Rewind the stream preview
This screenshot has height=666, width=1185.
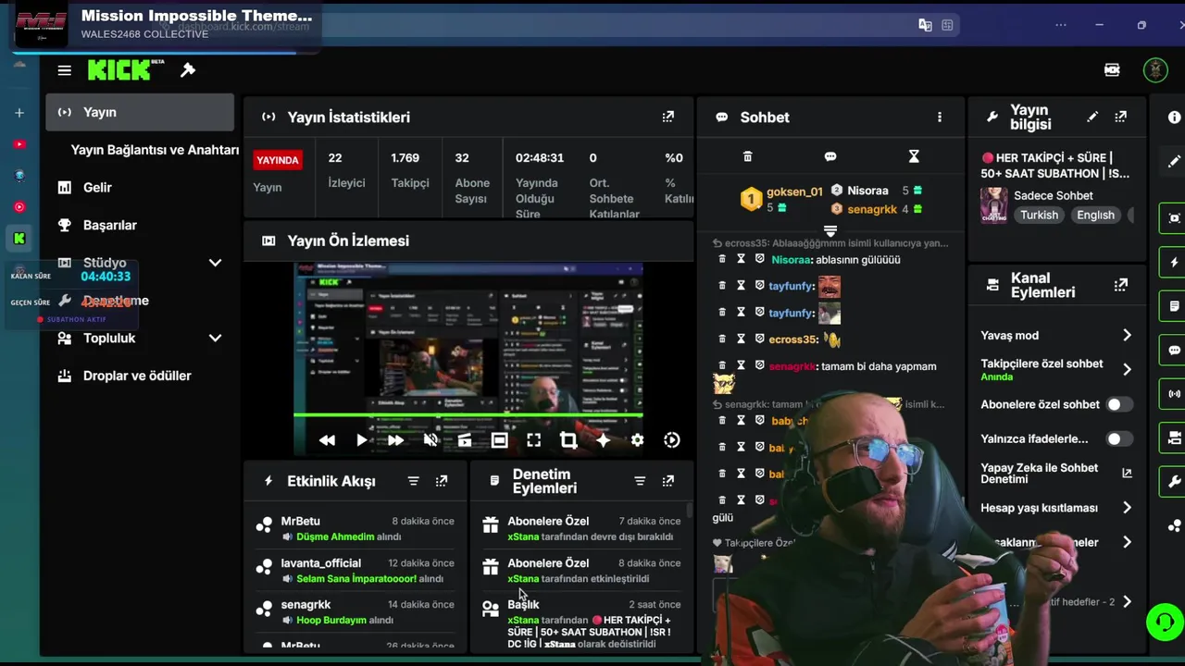point(327,440)
